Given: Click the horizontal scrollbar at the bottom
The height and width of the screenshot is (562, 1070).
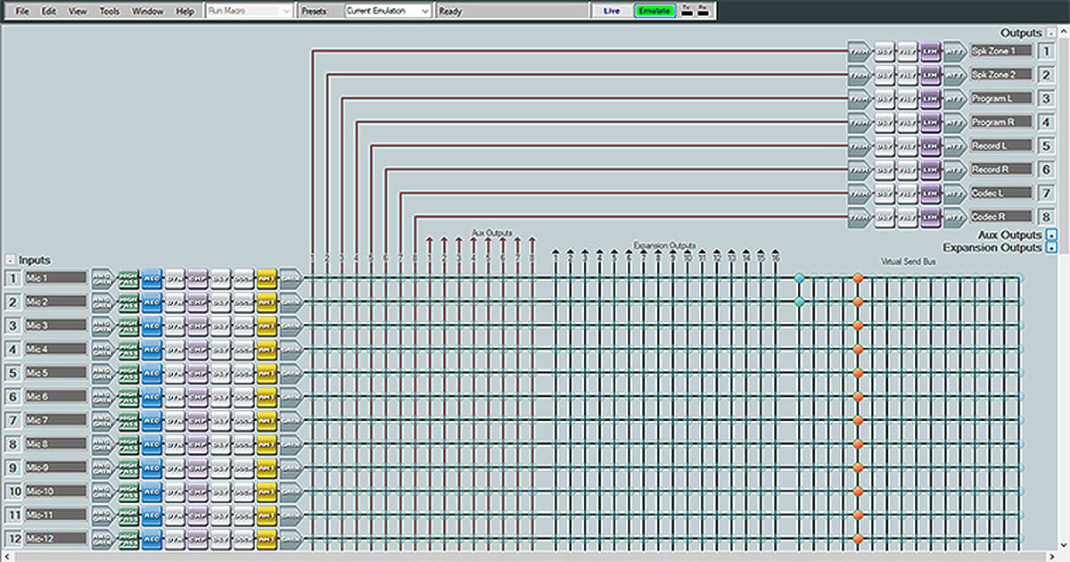Looking at the screenshot, I should tap(529, 556).
